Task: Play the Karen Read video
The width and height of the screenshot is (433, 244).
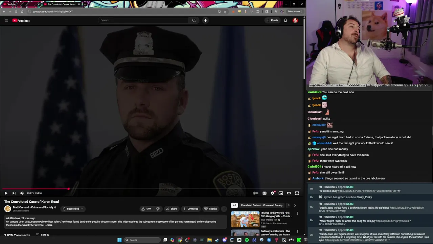Action: coord(6,193)
